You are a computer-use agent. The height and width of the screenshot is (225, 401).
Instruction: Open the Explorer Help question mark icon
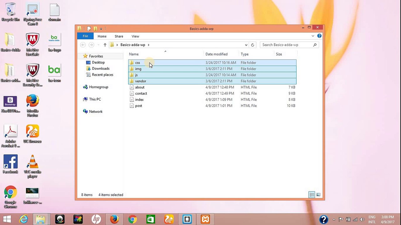319,36
